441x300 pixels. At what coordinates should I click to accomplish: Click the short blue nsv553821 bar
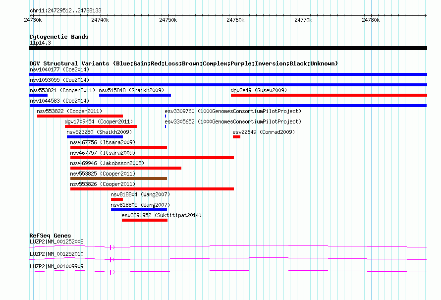point(39,95)
